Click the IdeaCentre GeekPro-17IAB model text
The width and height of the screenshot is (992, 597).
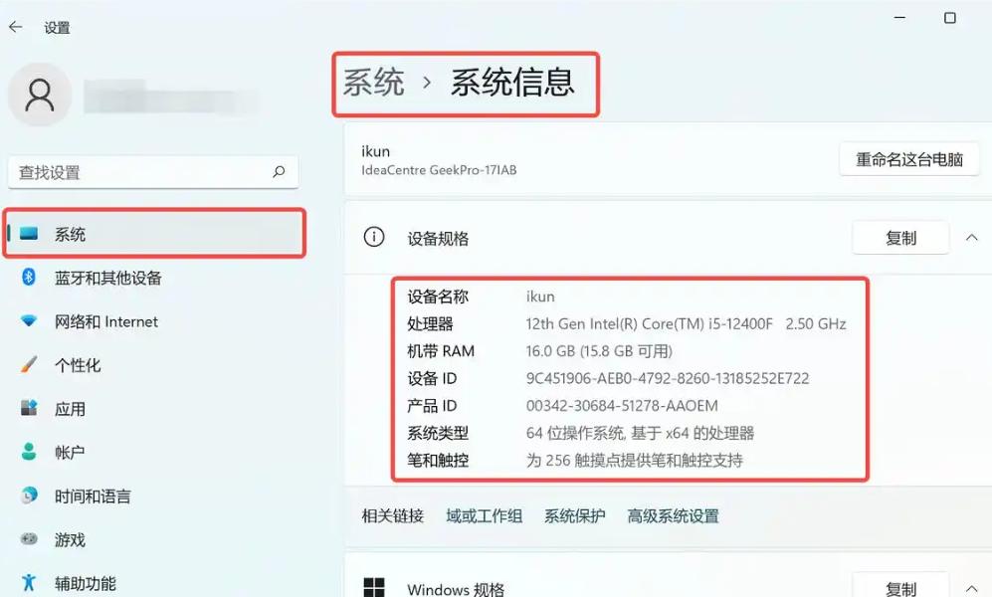coord(439,169)
